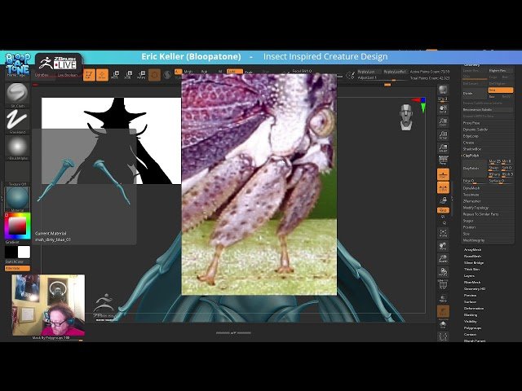Toggle Live Boolean rendering
The image size is (522, 391).
(68, 75)
